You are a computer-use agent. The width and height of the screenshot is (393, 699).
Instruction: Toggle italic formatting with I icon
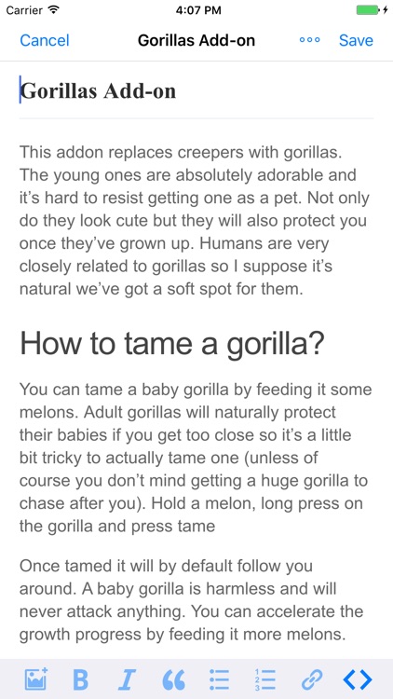[127, 679]
